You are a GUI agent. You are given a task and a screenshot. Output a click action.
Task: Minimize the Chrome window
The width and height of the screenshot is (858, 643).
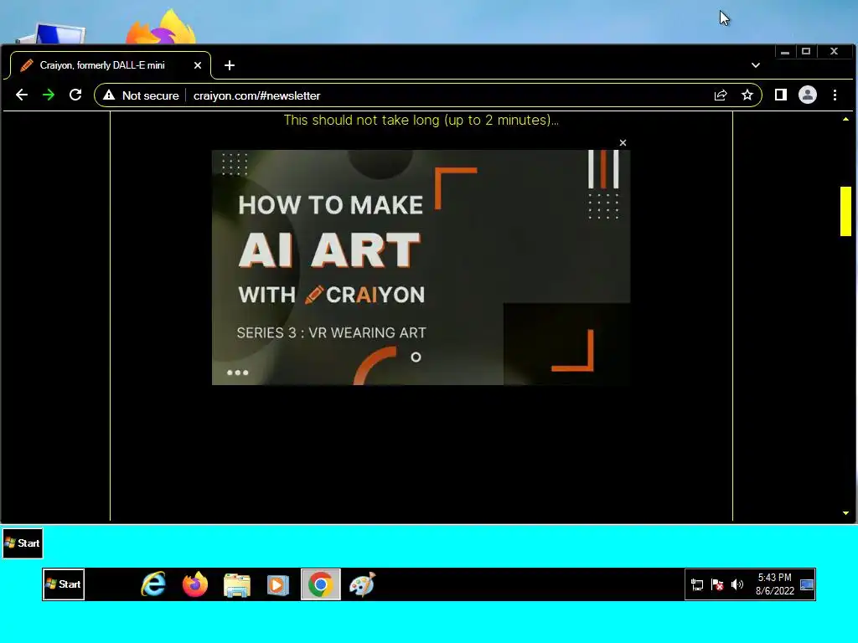[x=785, y=51]
